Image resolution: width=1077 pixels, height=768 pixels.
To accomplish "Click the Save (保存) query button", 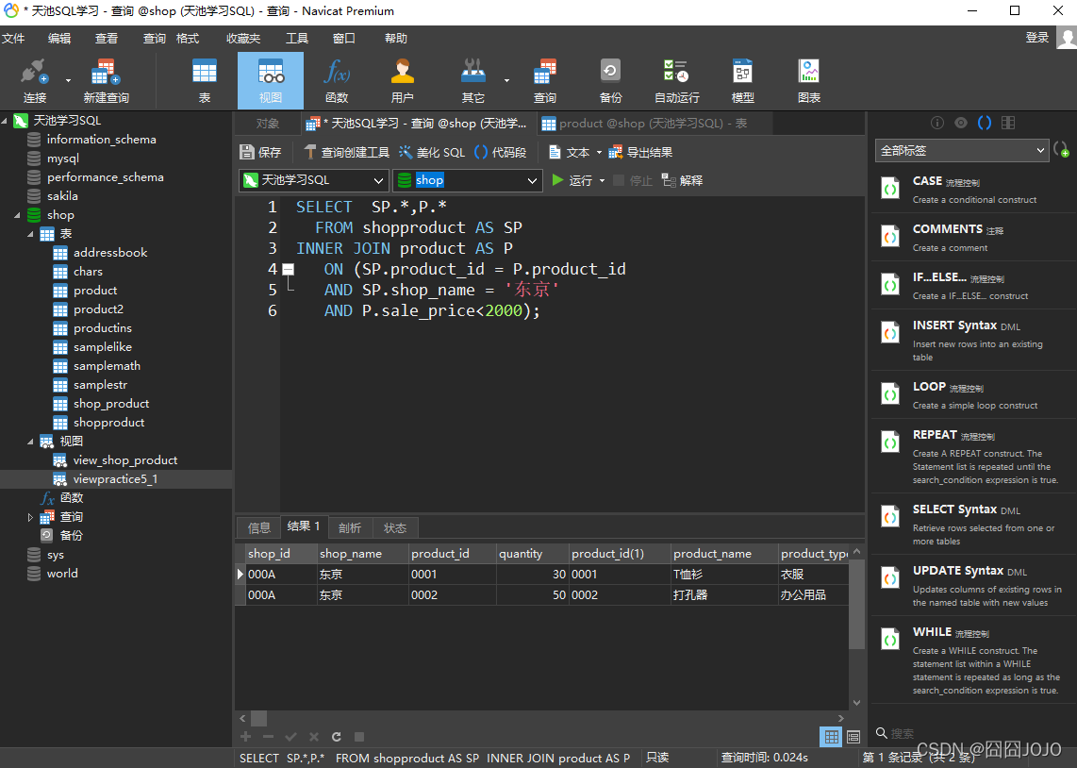I will [x=260, y=153].
